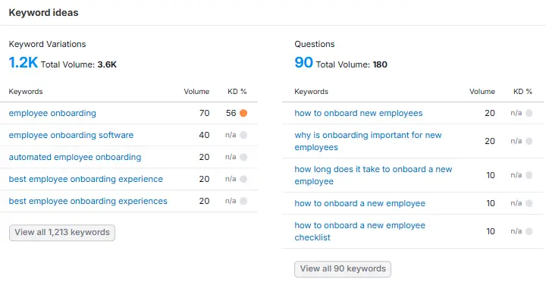Click Total Volume 3.6K value
Viewport: 546px width, 301px height.
click(x=107, y=64)
